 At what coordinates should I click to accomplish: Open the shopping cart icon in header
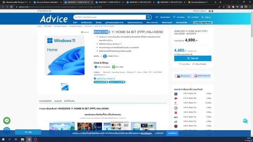(189, 17)
